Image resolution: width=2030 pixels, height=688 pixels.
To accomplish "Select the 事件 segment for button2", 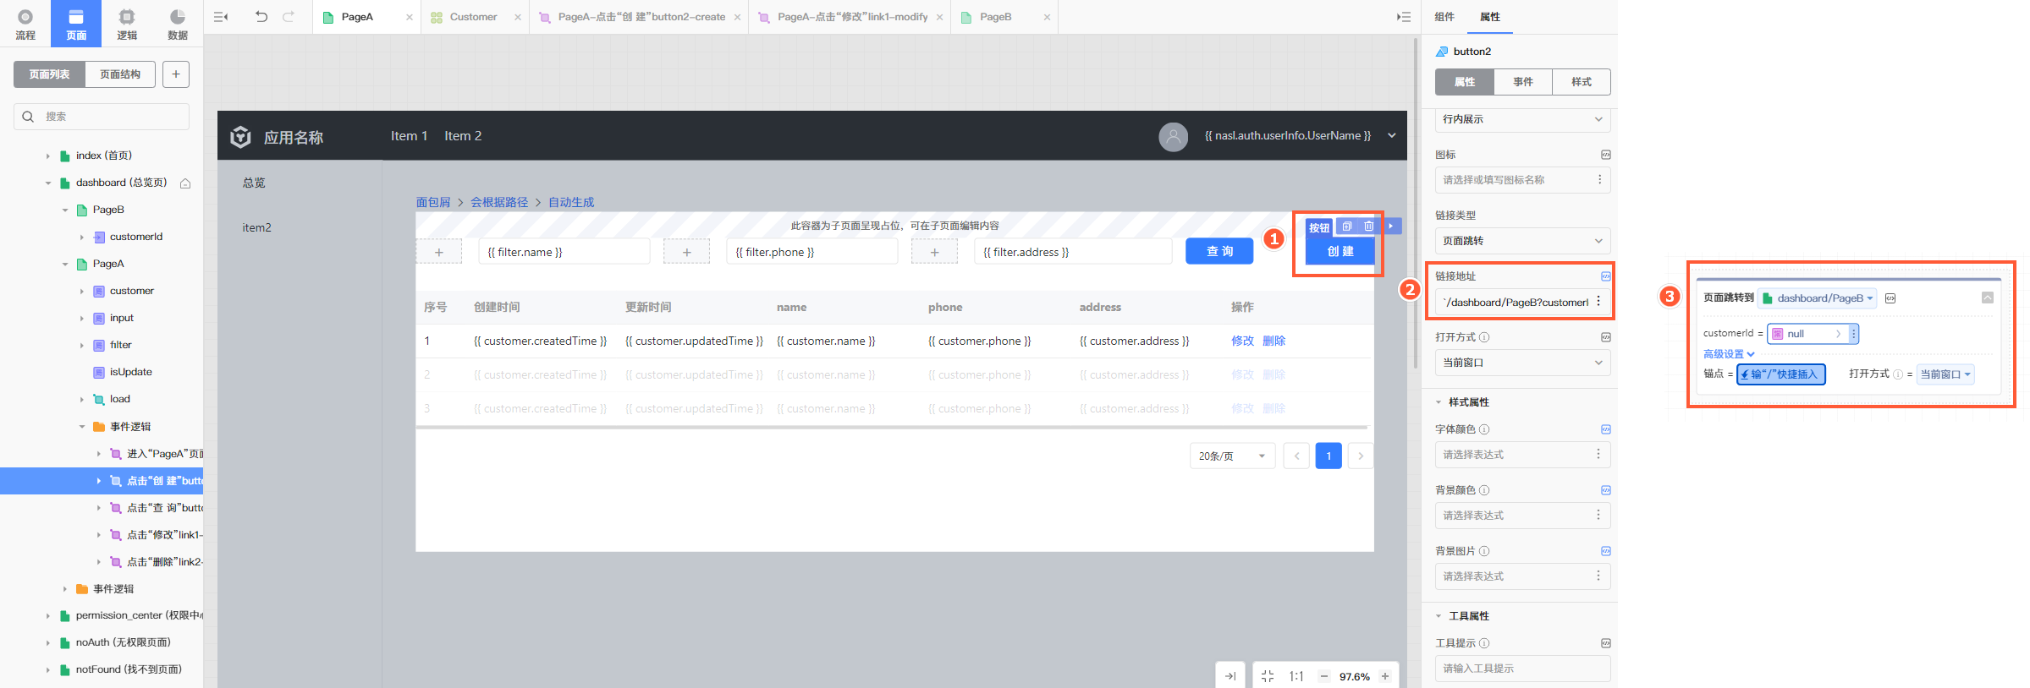I will pyautogui.click(x=1523, y=82).
